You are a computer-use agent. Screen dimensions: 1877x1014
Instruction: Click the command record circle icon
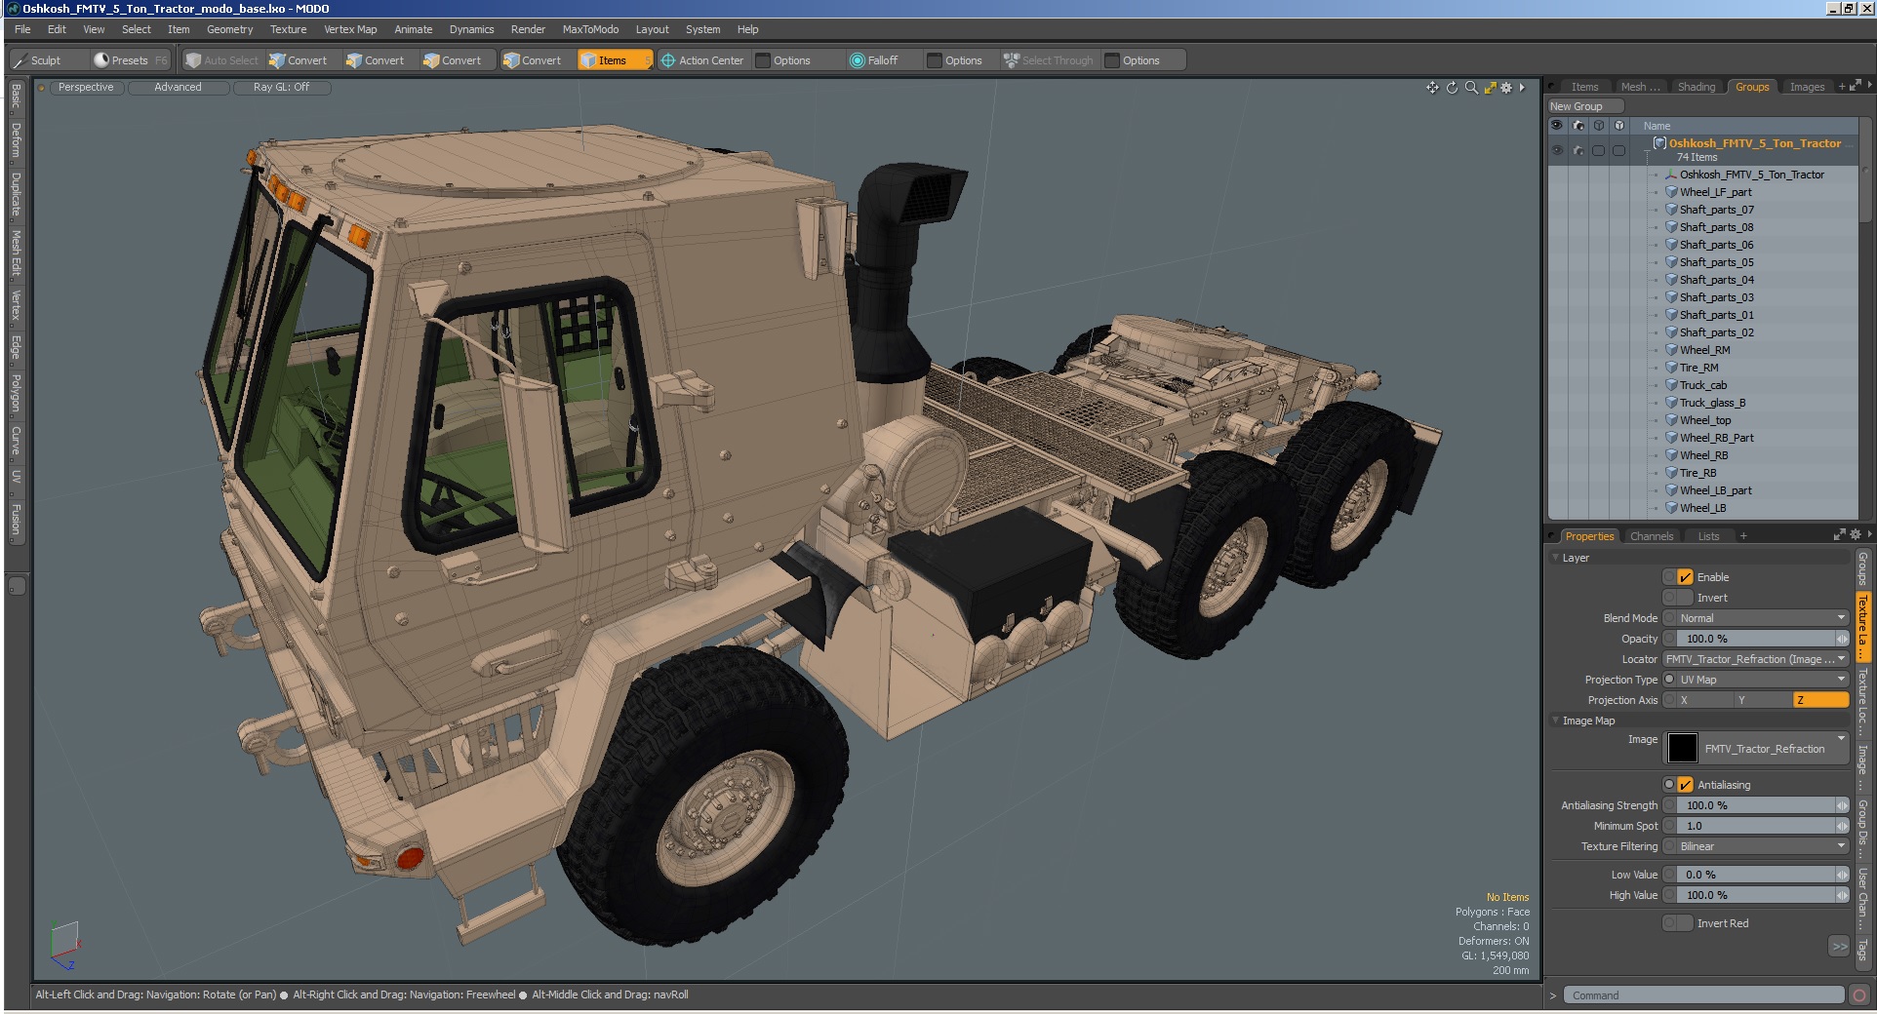pyautogui.click(x=1859, y=995)
